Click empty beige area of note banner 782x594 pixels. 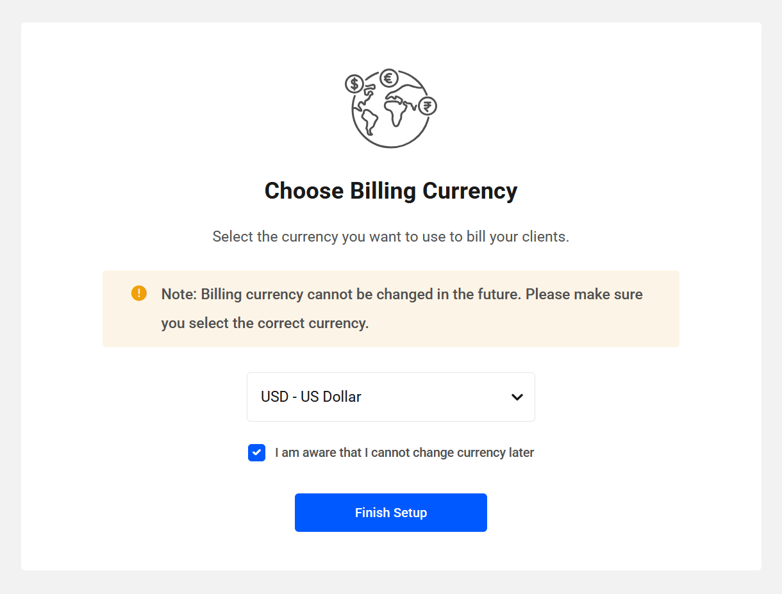[545, 327]
